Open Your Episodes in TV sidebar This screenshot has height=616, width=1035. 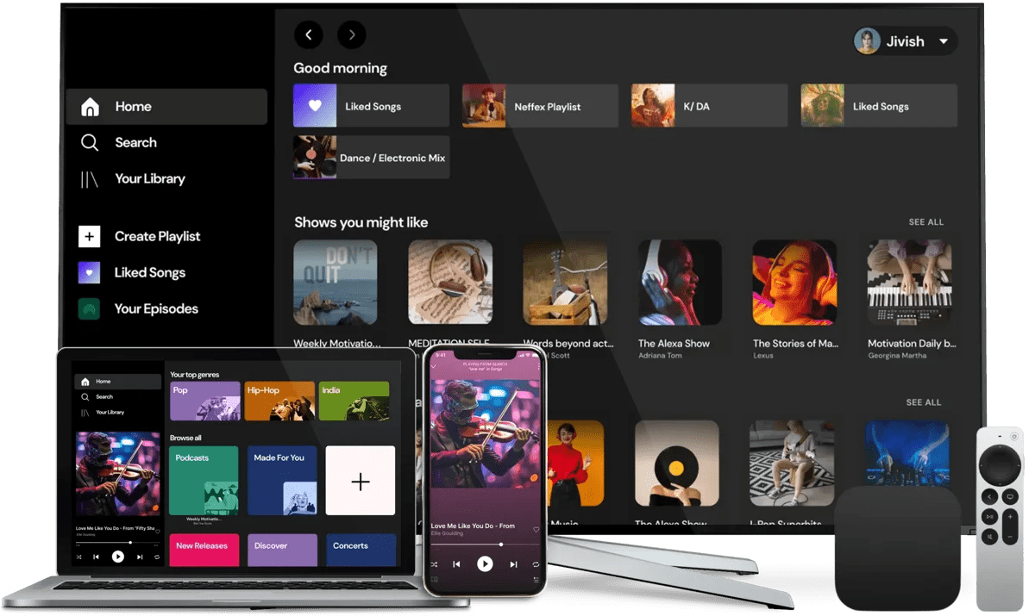(x=138, y=308)
